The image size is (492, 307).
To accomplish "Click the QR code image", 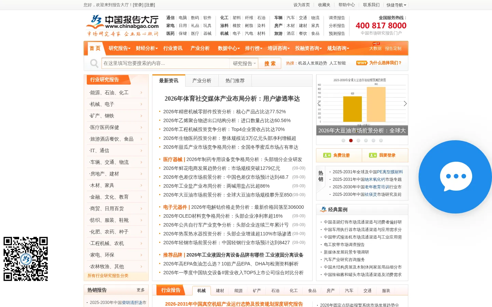I will coord(26,259).
